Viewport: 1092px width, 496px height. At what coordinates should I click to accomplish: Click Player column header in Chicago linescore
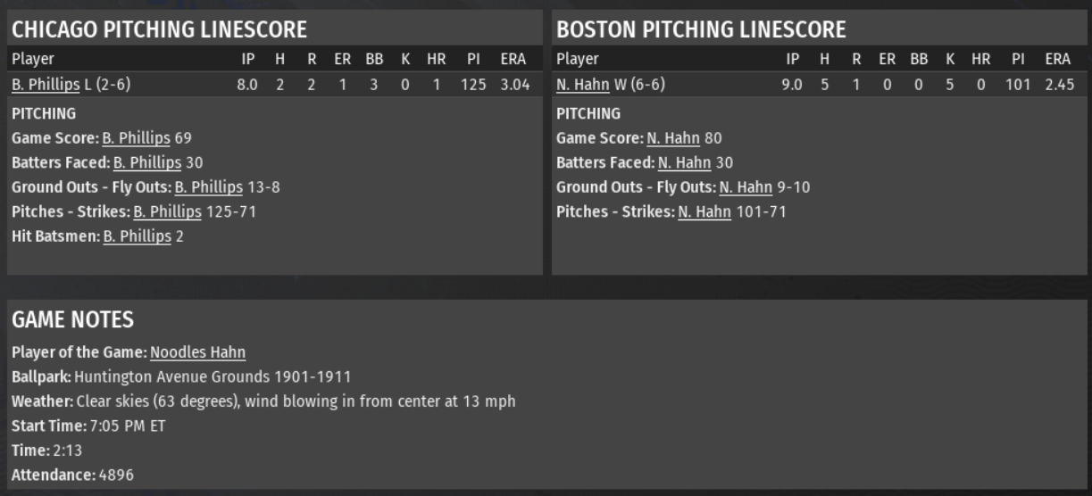[32, 60]
